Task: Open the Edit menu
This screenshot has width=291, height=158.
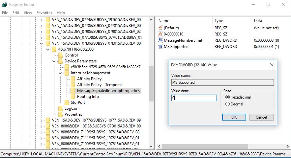Action: (x=16, y=13)
